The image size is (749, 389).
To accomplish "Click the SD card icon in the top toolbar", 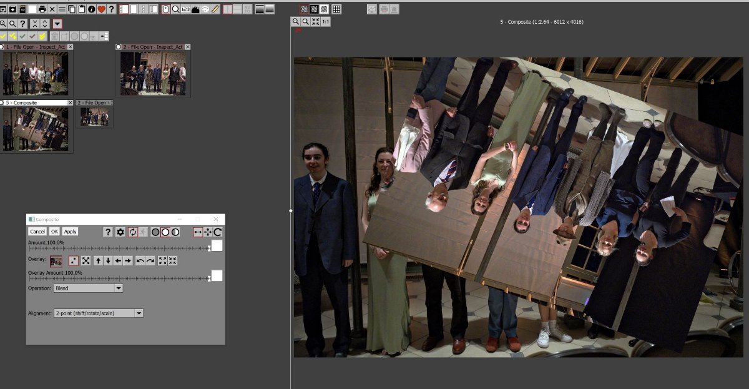I will (x=22, y=9).
